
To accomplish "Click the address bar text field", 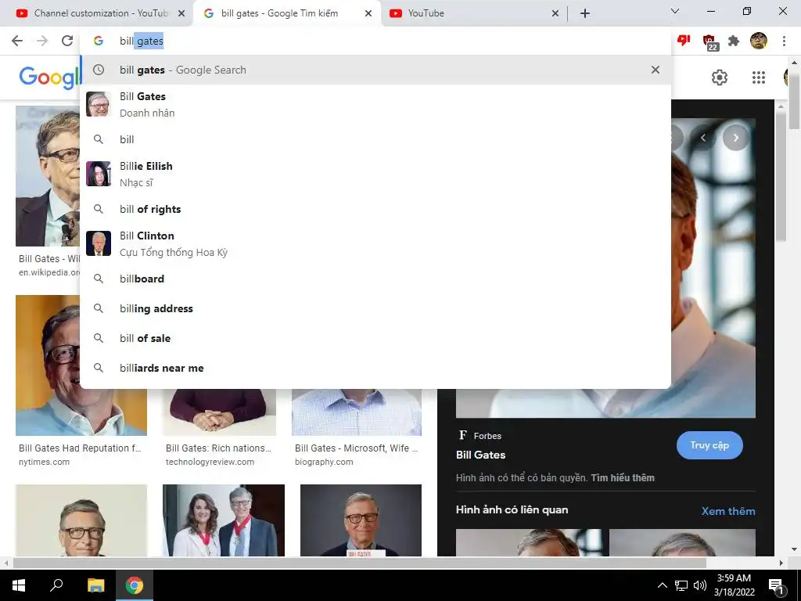I will (375, 41).
